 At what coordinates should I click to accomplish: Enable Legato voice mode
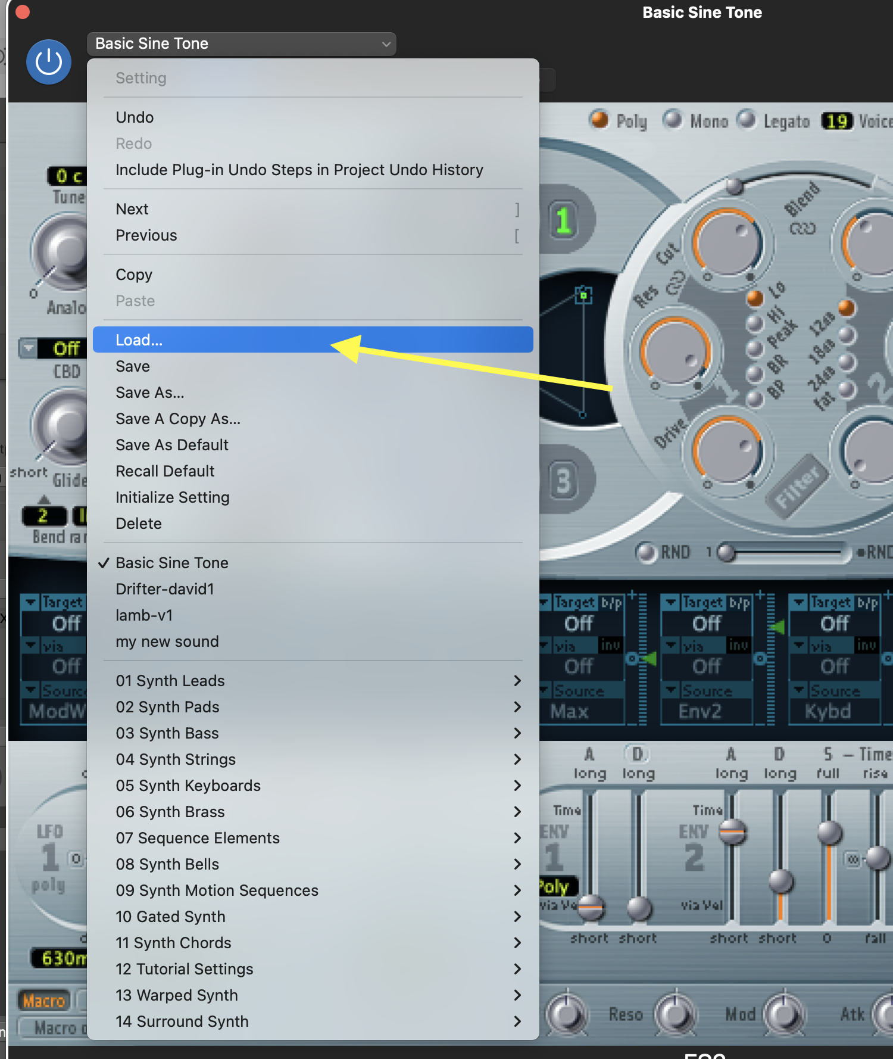coord(747,120)
